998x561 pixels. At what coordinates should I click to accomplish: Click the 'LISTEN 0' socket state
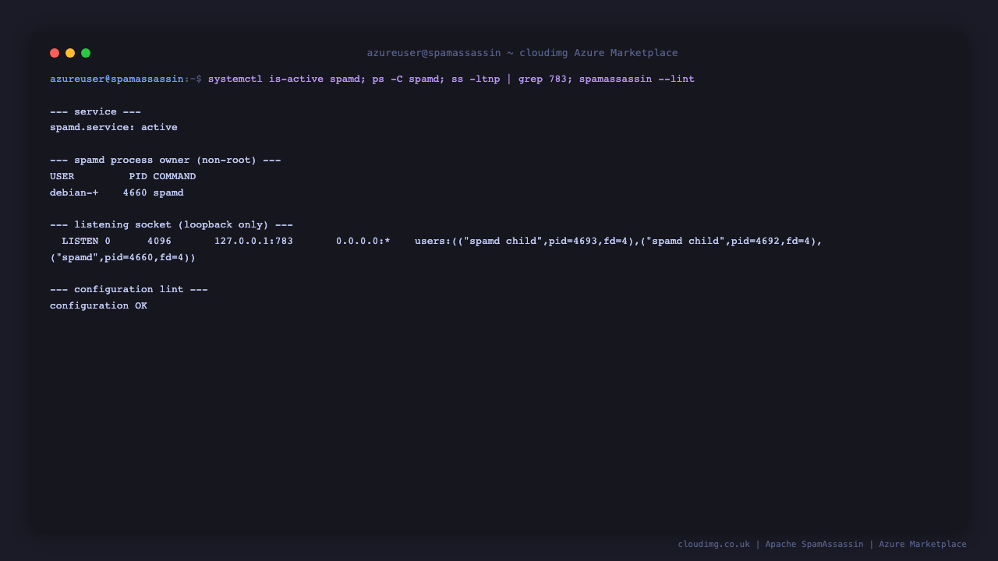[87, 242]
